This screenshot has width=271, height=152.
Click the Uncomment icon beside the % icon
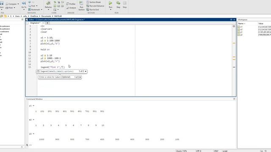click(59, 2)
